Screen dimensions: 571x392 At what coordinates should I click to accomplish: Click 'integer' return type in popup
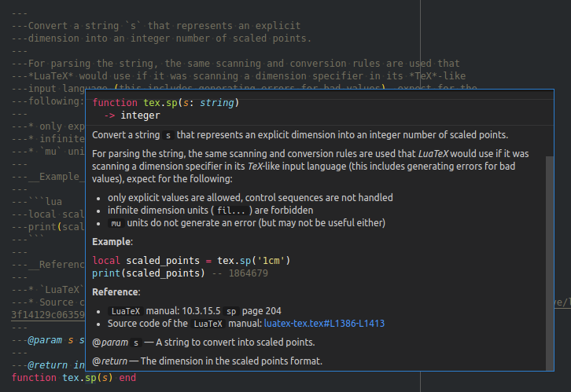(140, 115)
